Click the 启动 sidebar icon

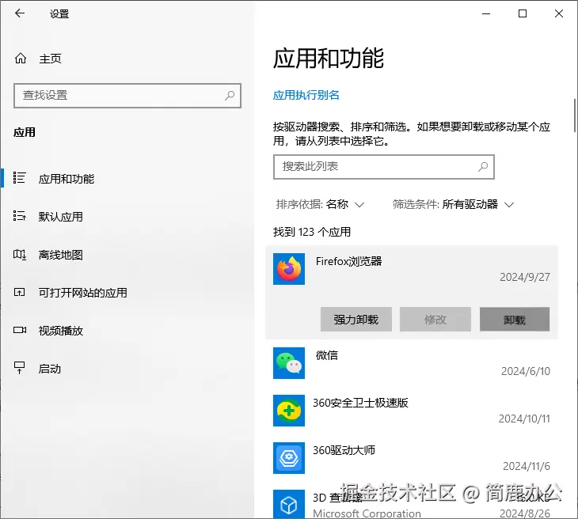19,368
